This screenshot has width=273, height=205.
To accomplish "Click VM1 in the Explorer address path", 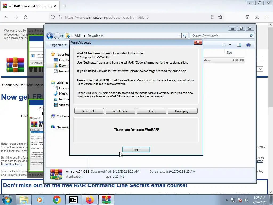I will tap(78, 36).
